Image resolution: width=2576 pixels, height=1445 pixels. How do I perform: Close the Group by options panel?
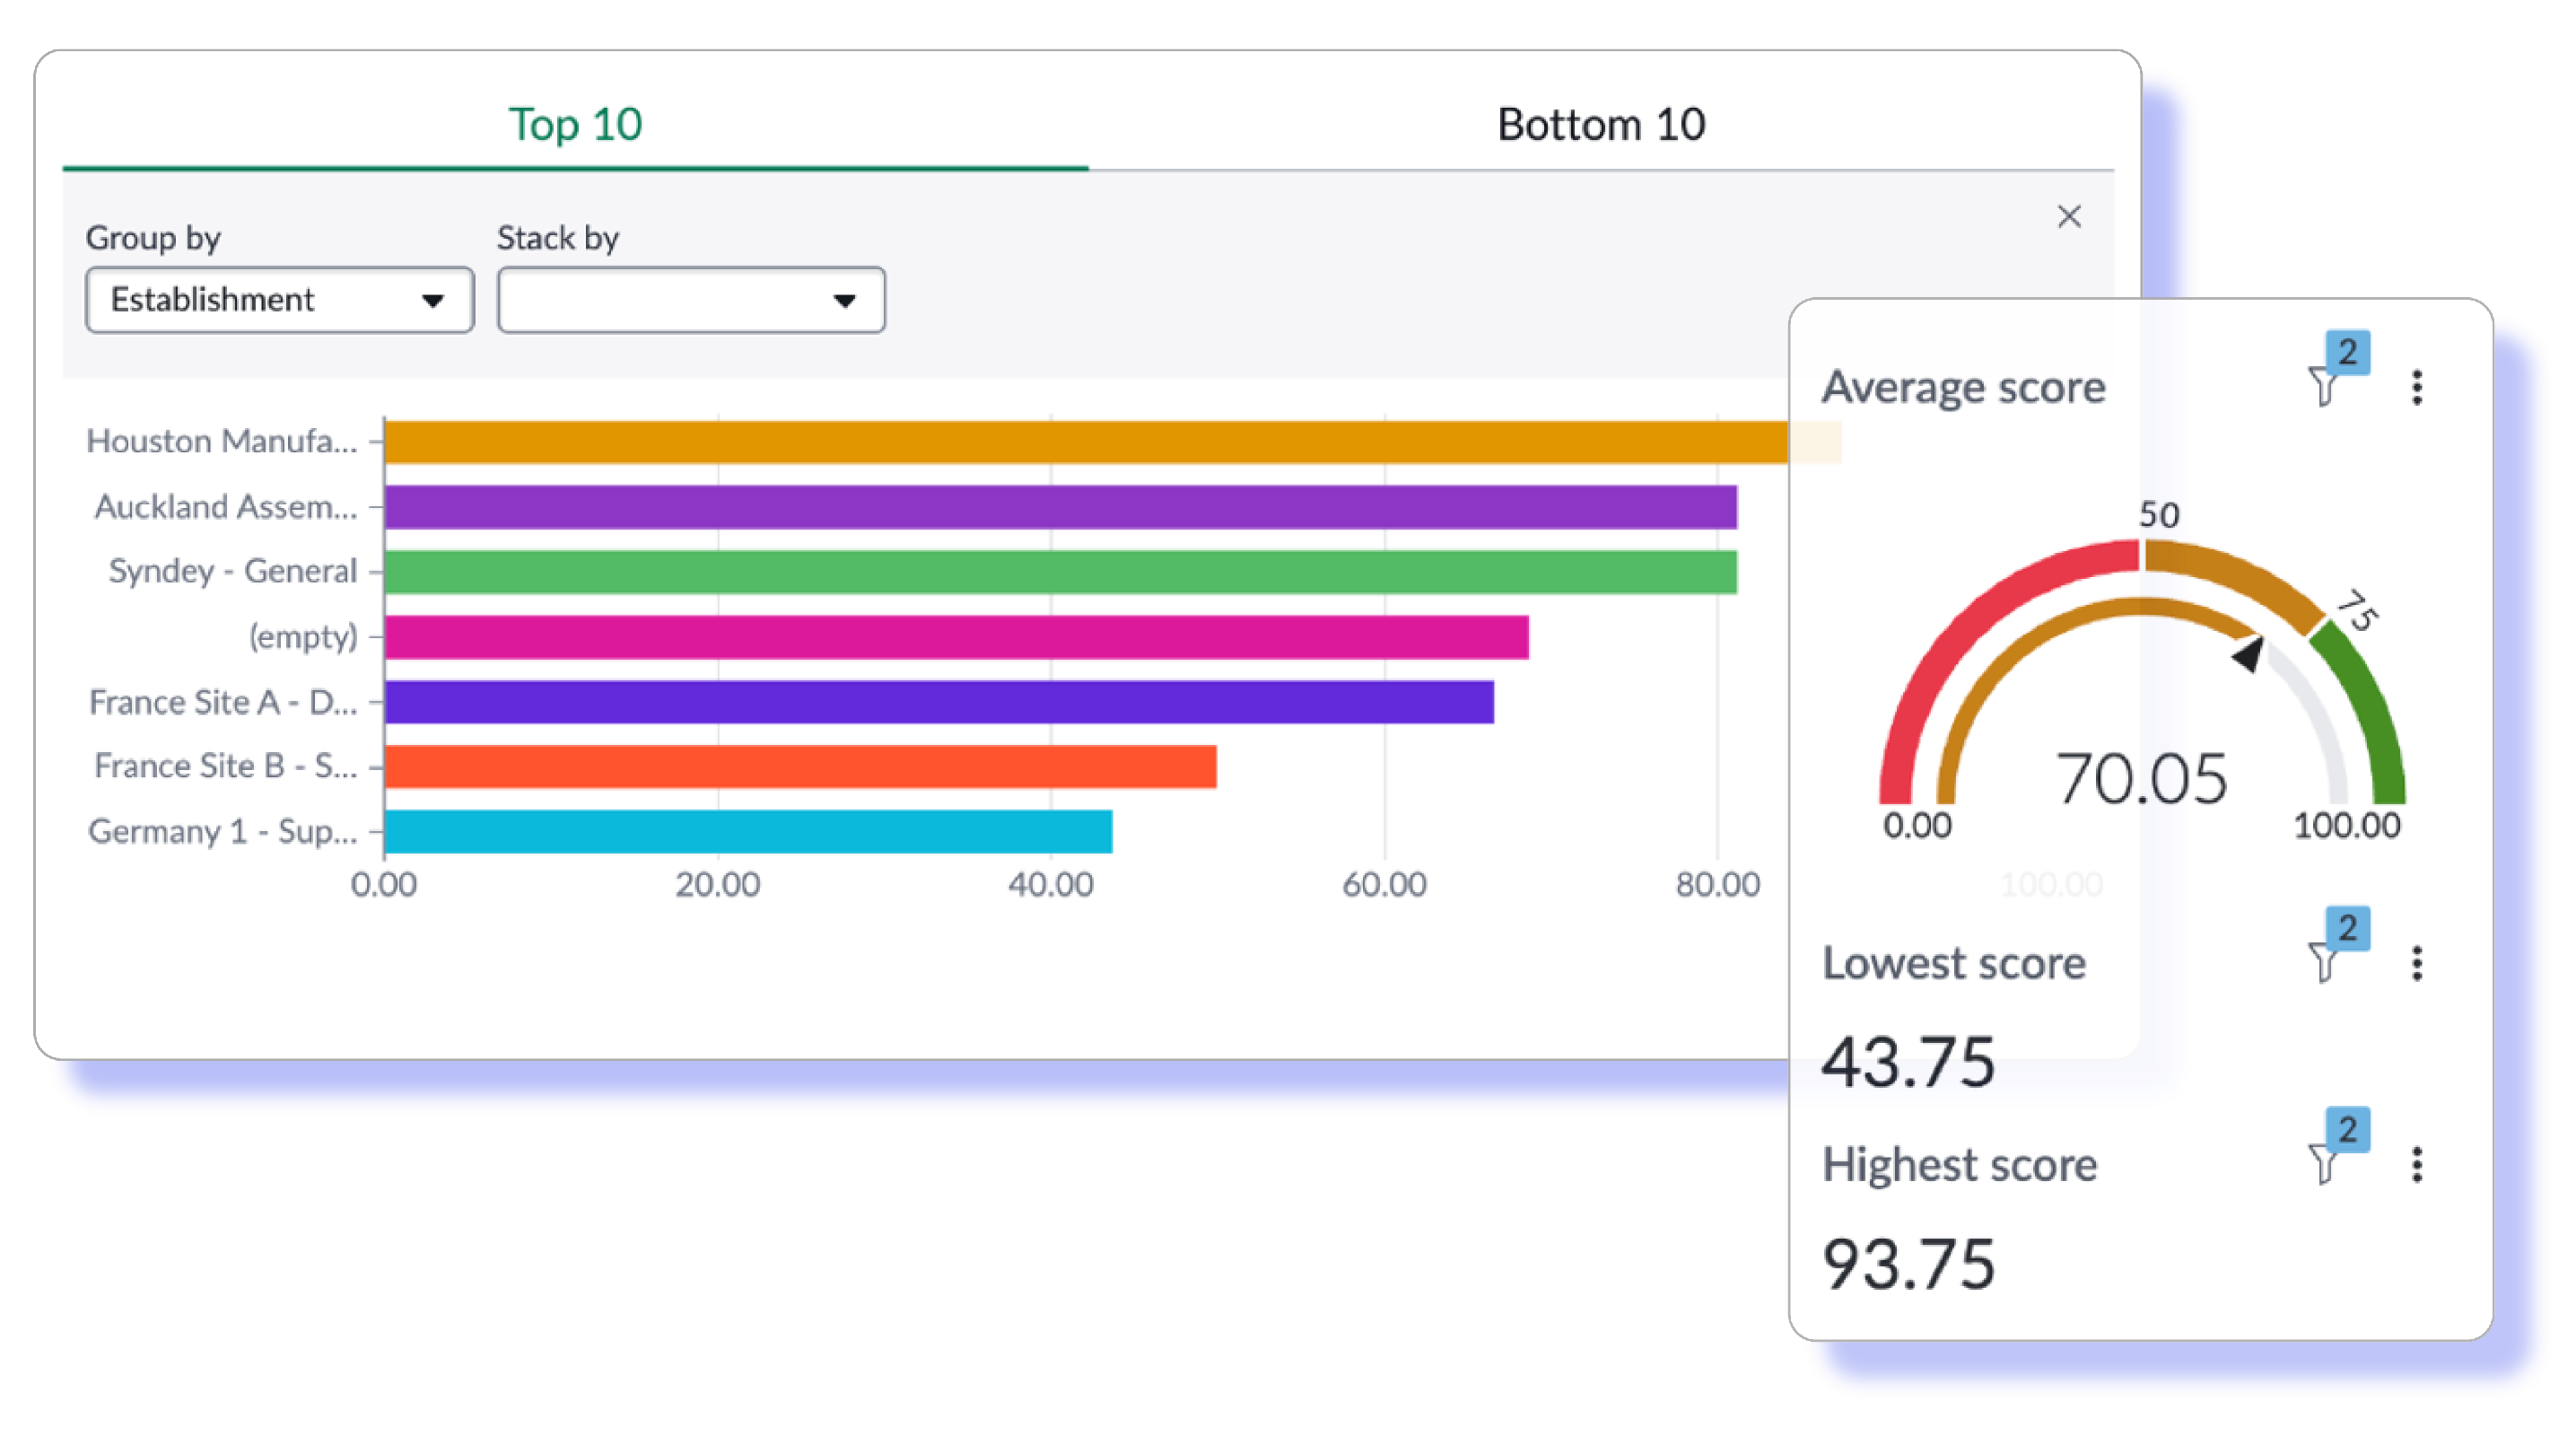2068,216
